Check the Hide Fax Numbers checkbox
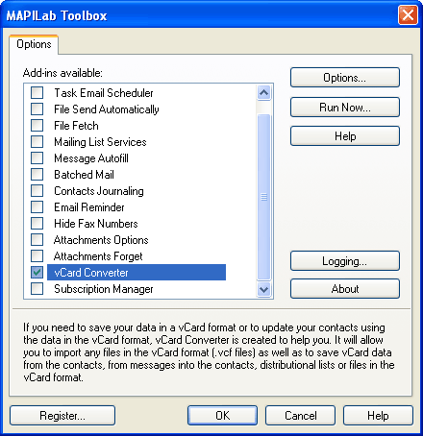 [x=37, y=224]
